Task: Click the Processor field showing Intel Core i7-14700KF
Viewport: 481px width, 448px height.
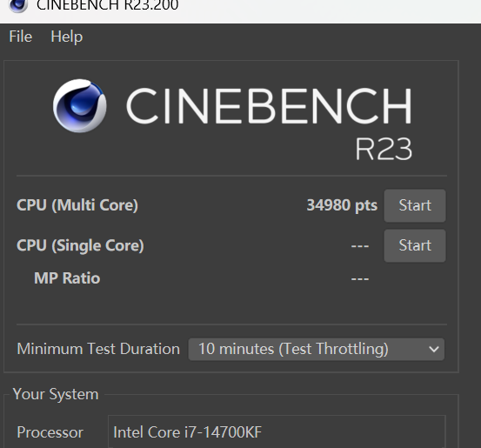Action: coord(277,432)
